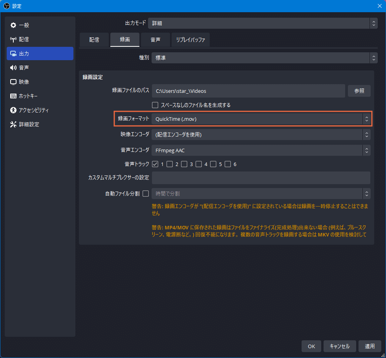The image size is (386, 358).
Task: Open the 時間で分割 dropdown
Action: click(x=261, y=194)
